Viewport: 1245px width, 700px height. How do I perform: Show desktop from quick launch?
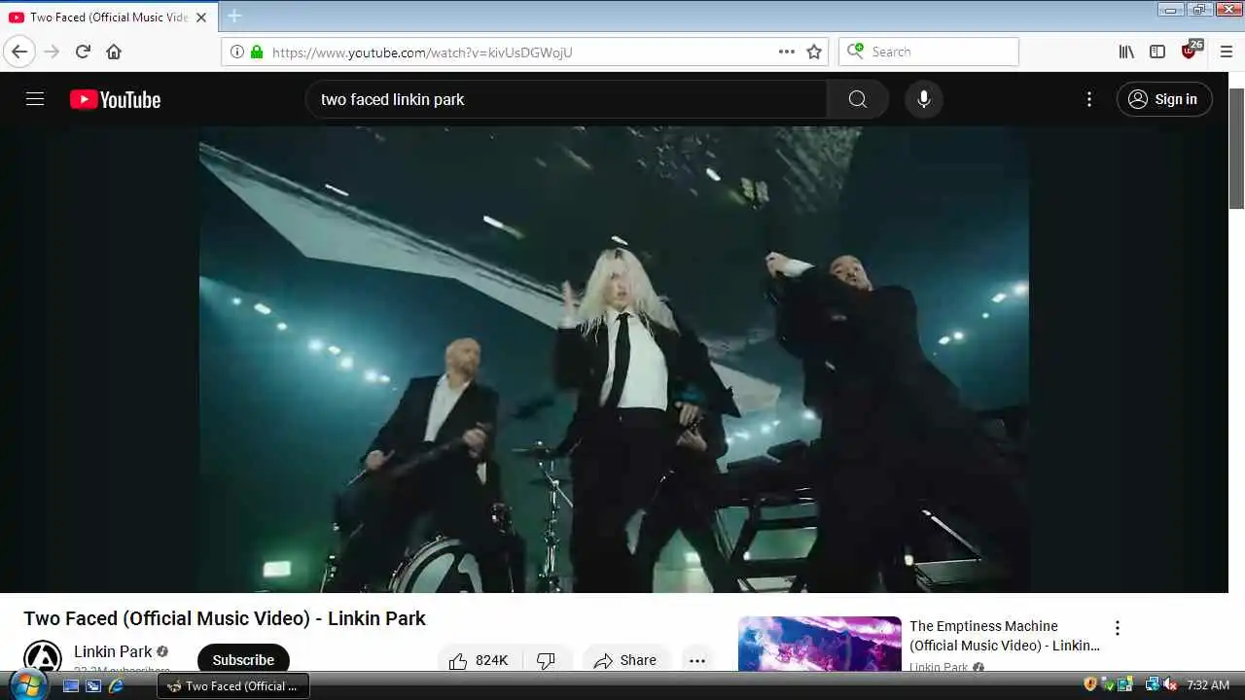[71, 685]
